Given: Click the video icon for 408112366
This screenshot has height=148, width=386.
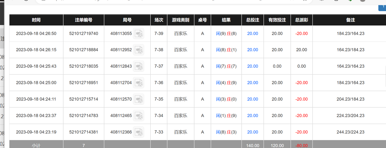Looking at the screenshot, I should [138, 132].
